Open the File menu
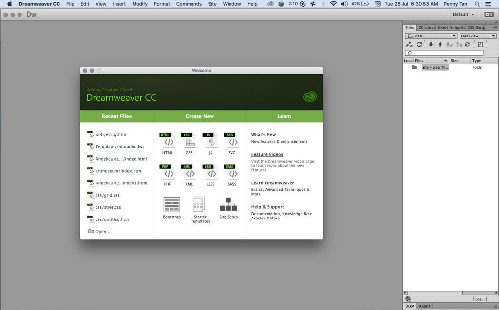Viewport: 499px width, 310px height. point(70,4)
